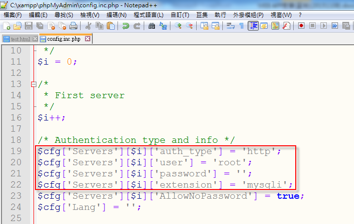Viewport: 354px width, 224px height.
Task: Click the $cfg['Lang'] code line
Action: [89, 207]
